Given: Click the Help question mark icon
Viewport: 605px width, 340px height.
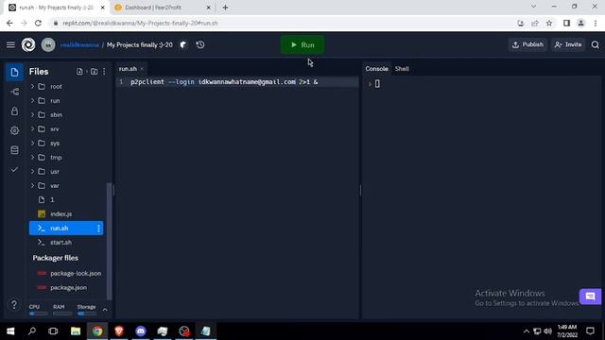Looking at the screenshot, I should pos(14,305).
